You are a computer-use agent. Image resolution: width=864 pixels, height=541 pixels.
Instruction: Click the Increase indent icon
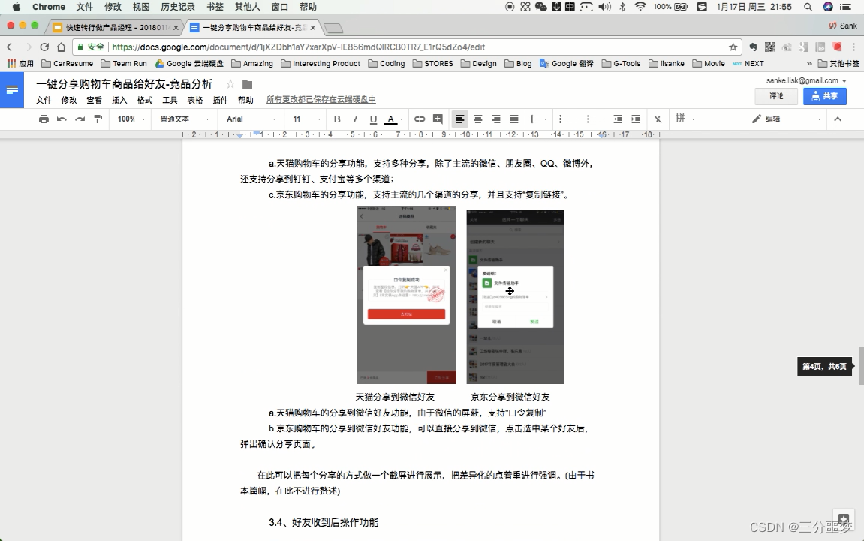click(x=636, y=119)
